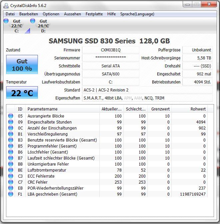The width and height of the screenshot is (220, 224).
Task: Click the Aktueller... column header
Action: (x=111, y=109)
